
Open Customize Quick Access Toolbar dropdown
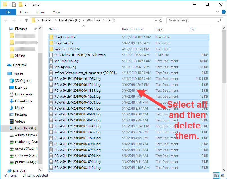[26, 5]
